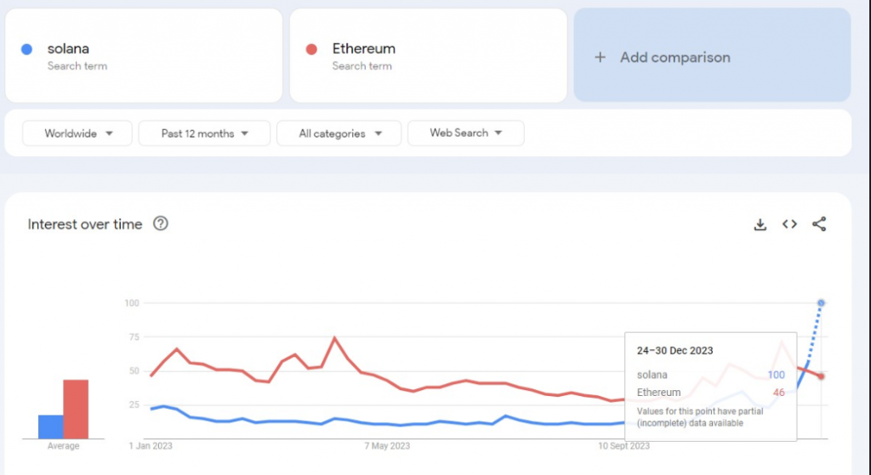Viewport: 871px width, 475px height.
Task: Click the 7 May 2023 axis label
Action: (x=387, y=446)
